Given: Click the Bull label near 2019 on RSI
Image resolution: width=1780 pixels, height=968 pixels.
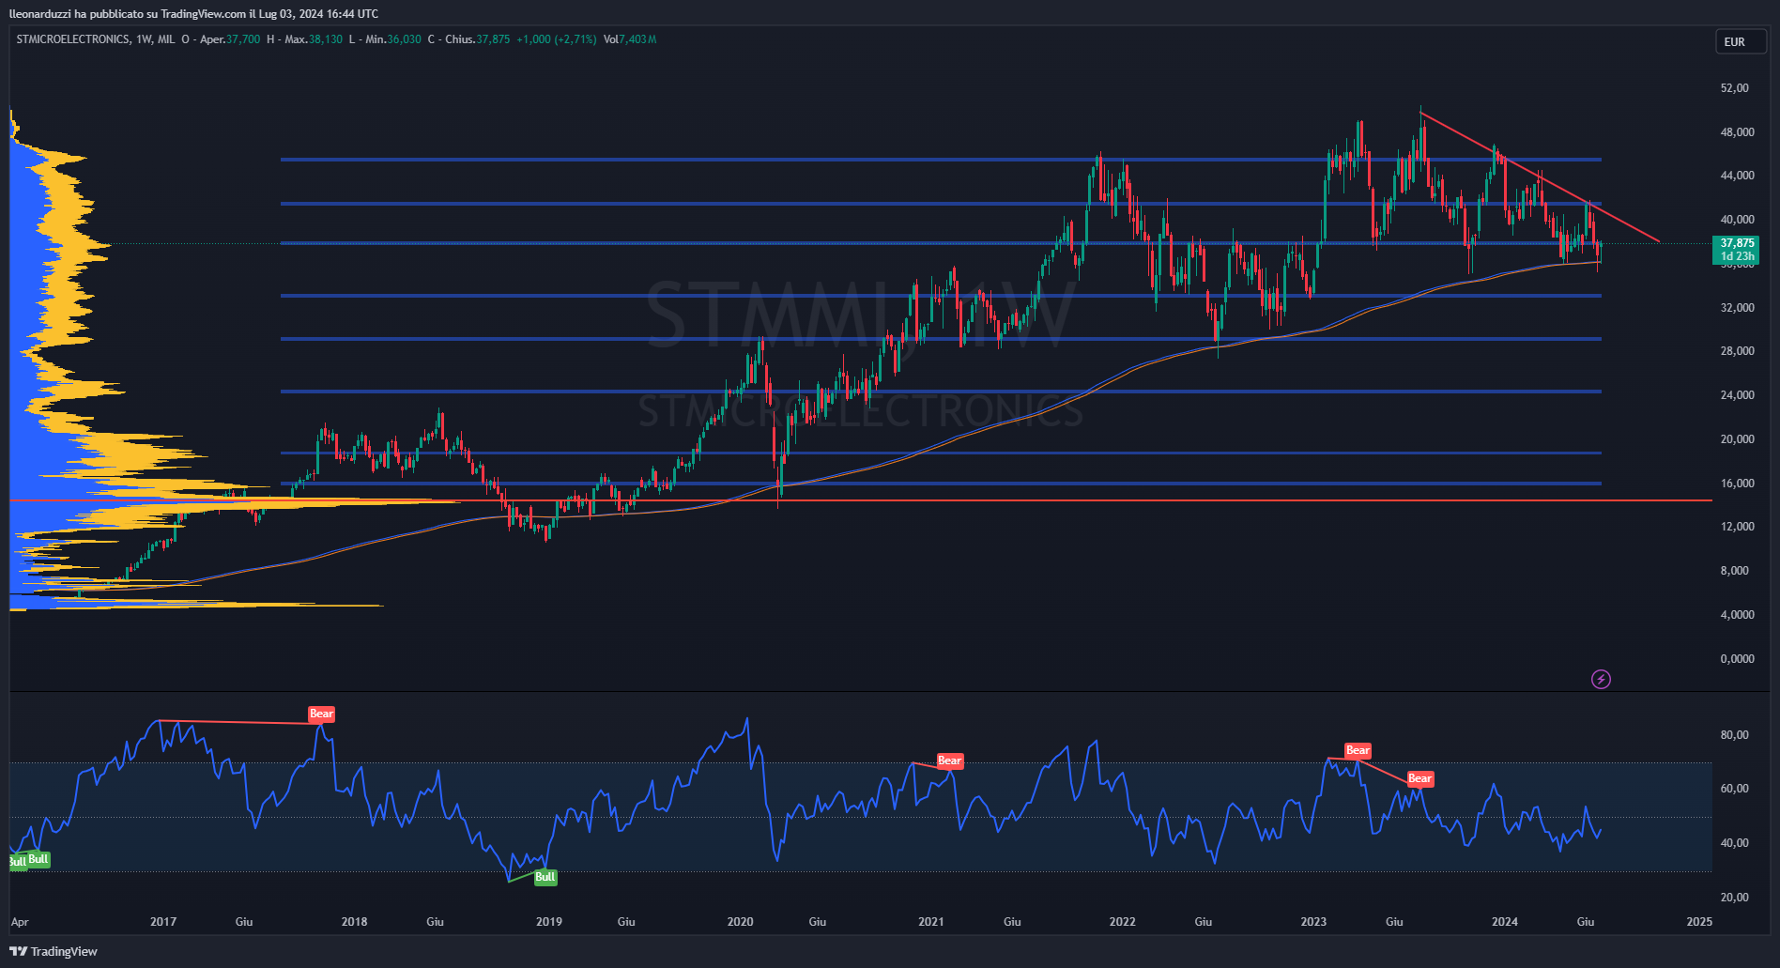Looking at the screenshot, I should click(545, 877).
